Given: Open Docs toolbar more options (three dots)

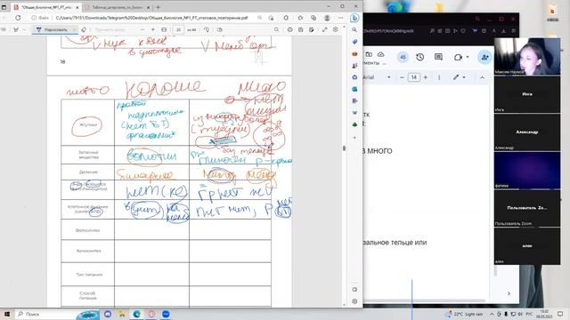Looking at the screenshot, I should (439, 77).
